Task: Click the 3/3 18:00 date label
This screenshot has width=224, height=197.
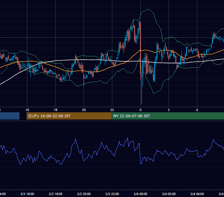Action: (x=56, y=194)
